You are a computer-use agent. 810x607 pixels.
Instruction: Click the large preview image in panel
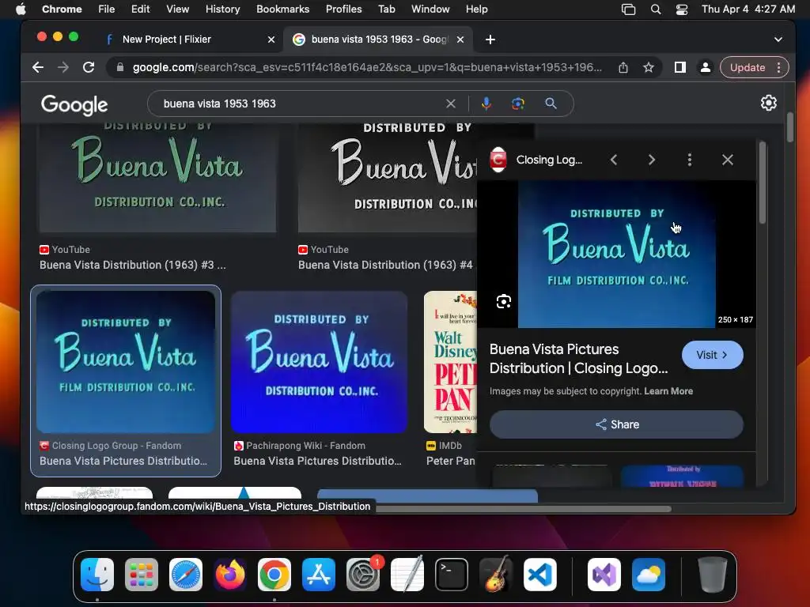[616, 254]
